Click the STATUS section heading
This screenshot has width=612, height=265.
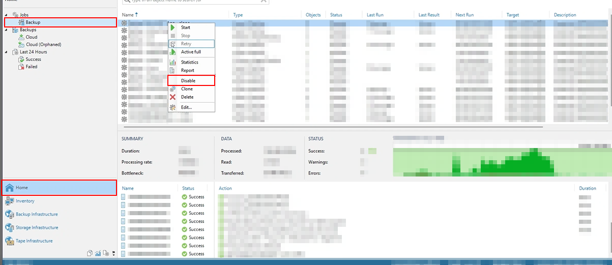tap(316, 139)
